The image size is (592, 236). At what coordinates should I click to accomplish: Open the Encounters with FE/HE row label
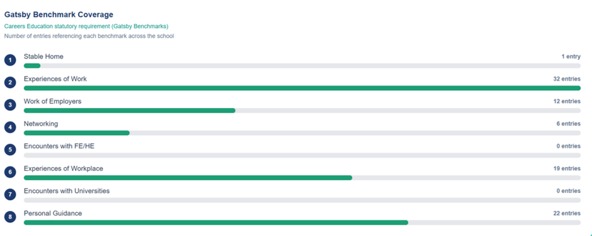(59, 146)
